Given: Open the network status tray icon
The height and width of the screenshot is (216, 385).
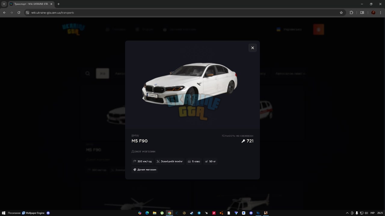Looking at the screenshot, I should coord(362,213).
